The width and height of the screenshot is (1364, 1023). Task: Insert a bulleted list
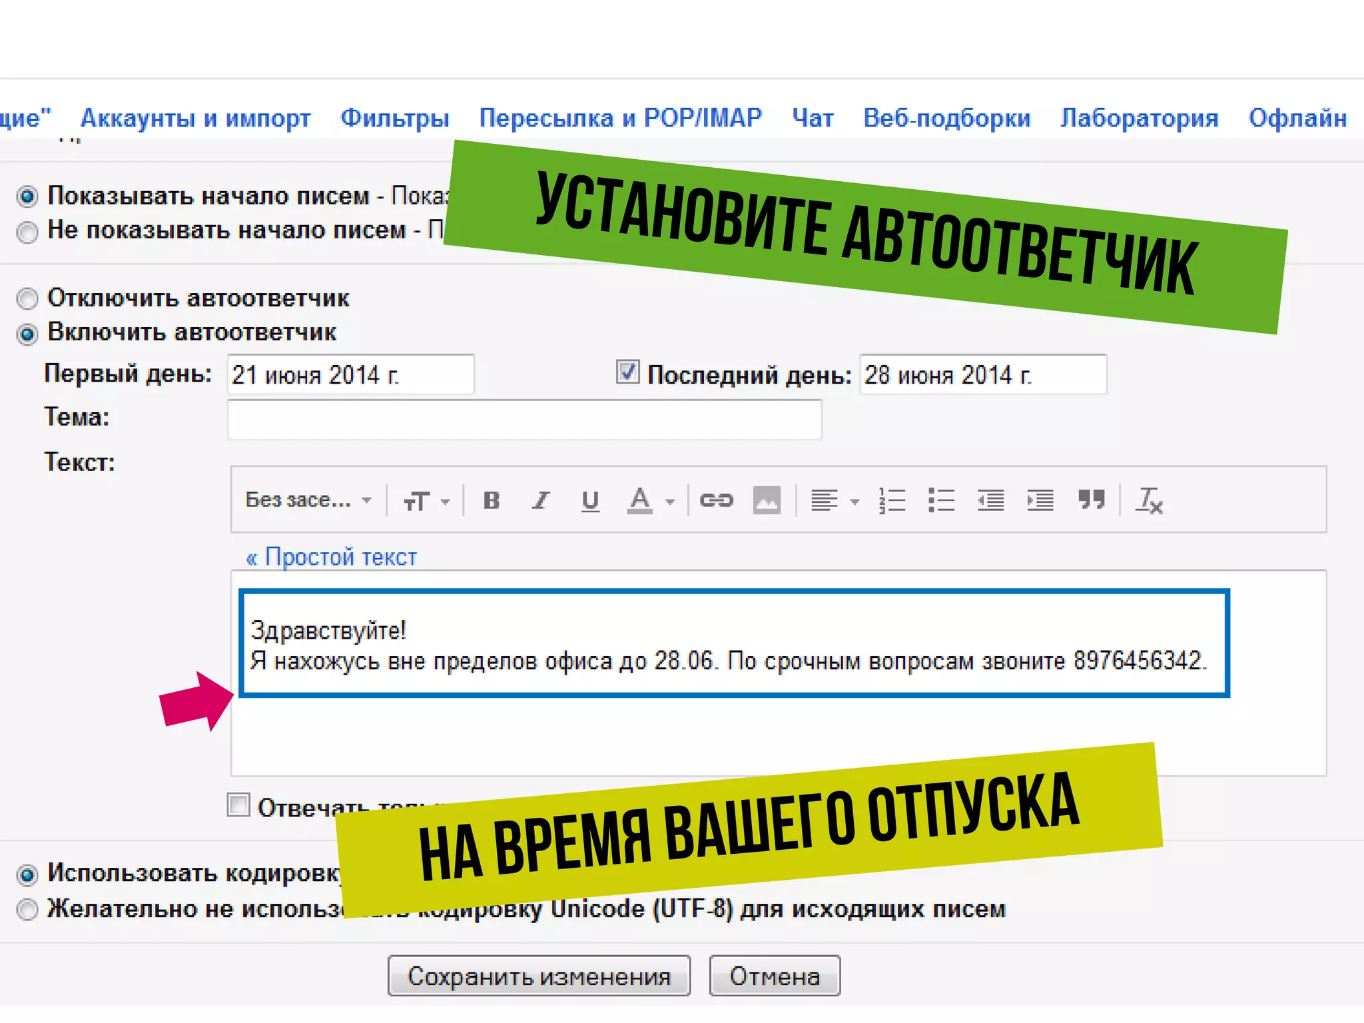(x=941, y=500)
